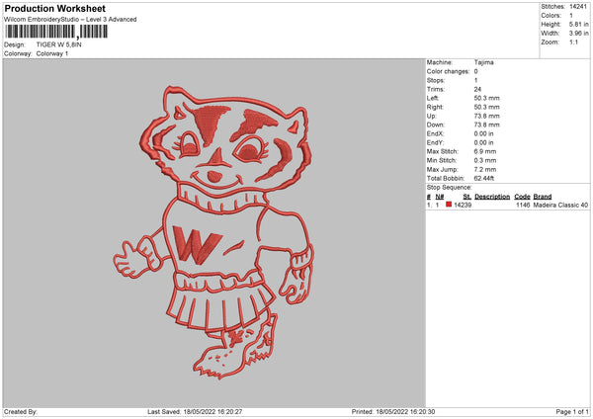Click the 'Colorway 1' value

(52, 53)
